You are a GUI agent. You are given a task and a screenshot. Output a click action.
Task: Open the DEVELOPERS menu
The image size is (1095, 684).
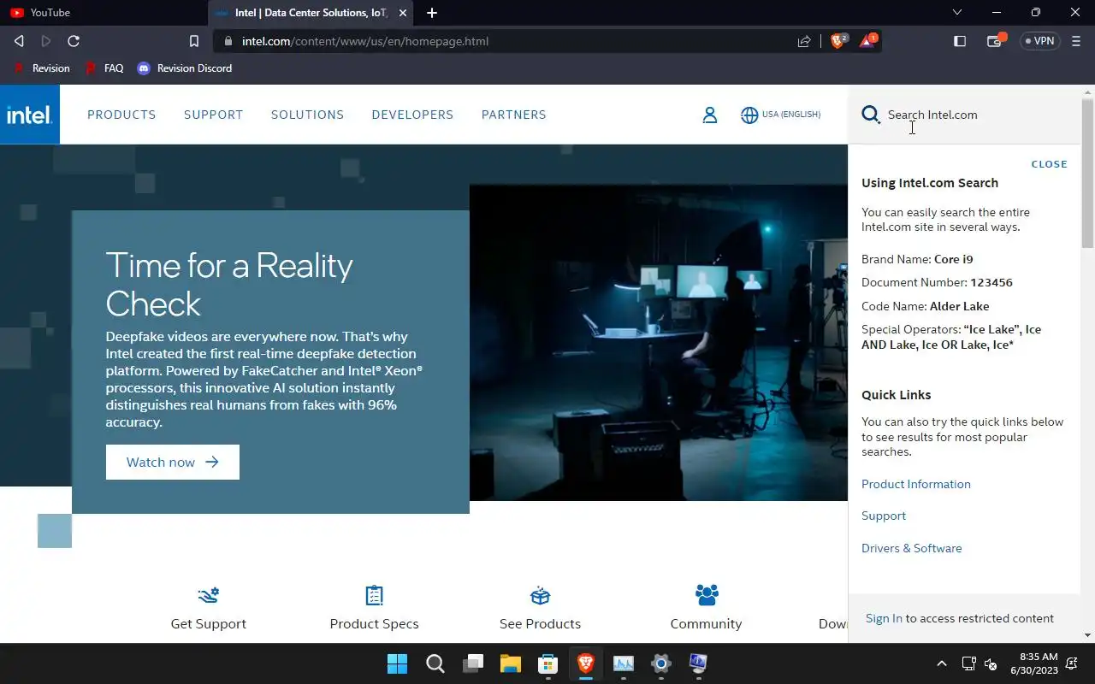click(x=412, y=115)
